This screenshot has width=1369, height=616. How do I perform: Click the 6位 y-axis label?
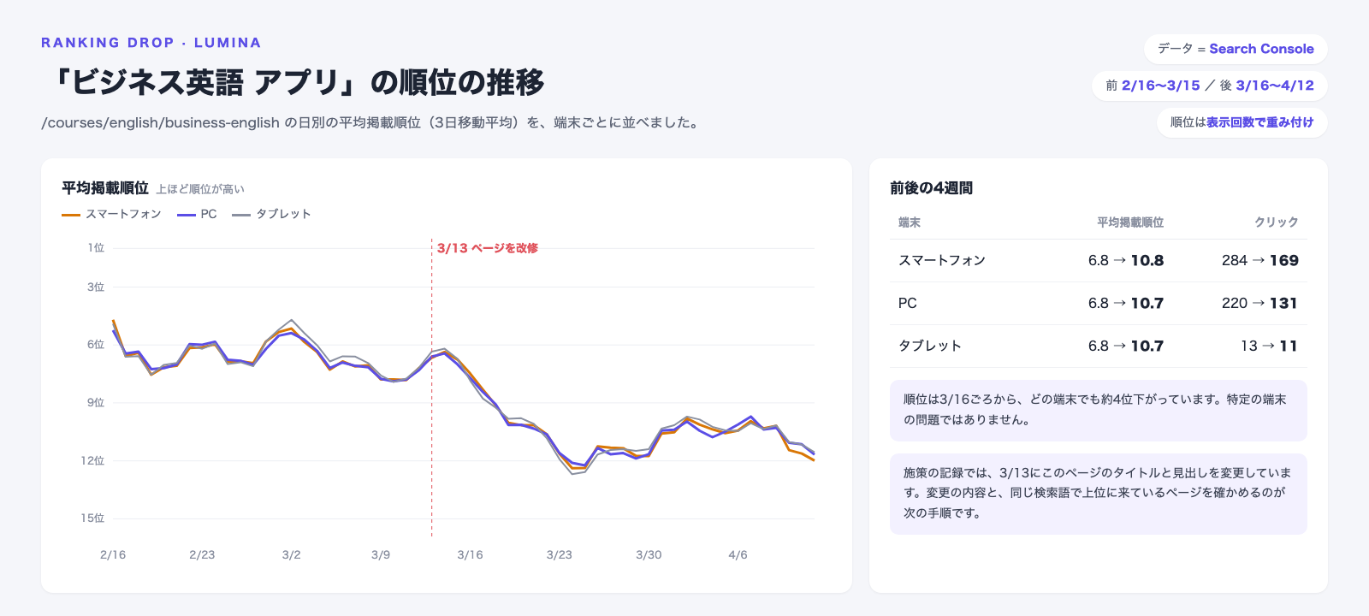[x=96, y=345]
